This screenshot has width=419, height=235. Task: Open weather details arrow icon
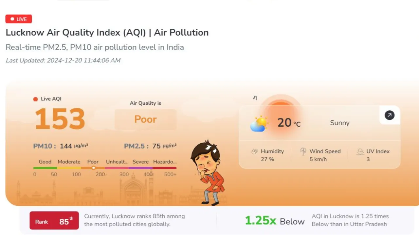(x=390, y=115)
